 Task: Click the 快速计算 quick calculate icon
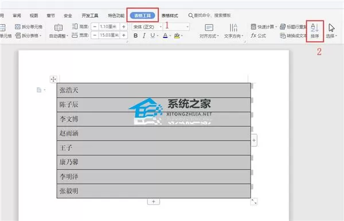click(x=253, y=27)
